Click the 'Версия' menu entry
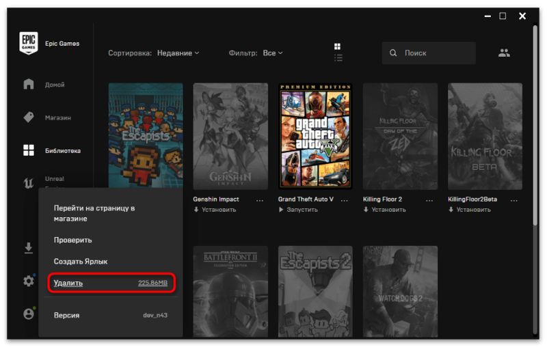The image size is (547, 347). tap(111, 315)
